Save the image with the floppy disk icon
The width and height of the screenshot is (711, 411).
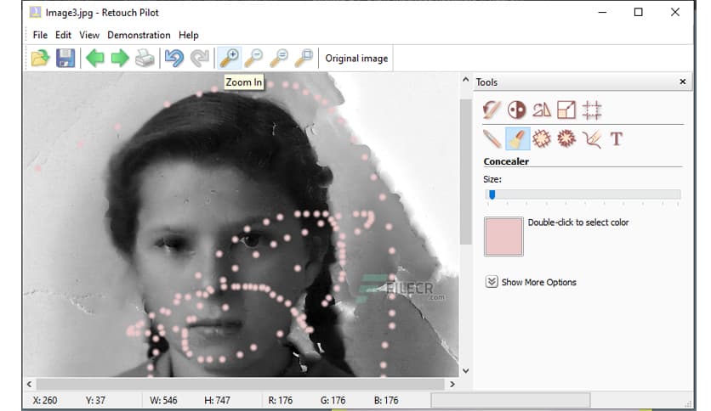pos(65,58)
